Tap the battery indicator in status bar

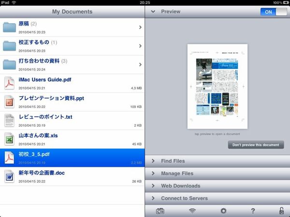click(x=286, y=2)
